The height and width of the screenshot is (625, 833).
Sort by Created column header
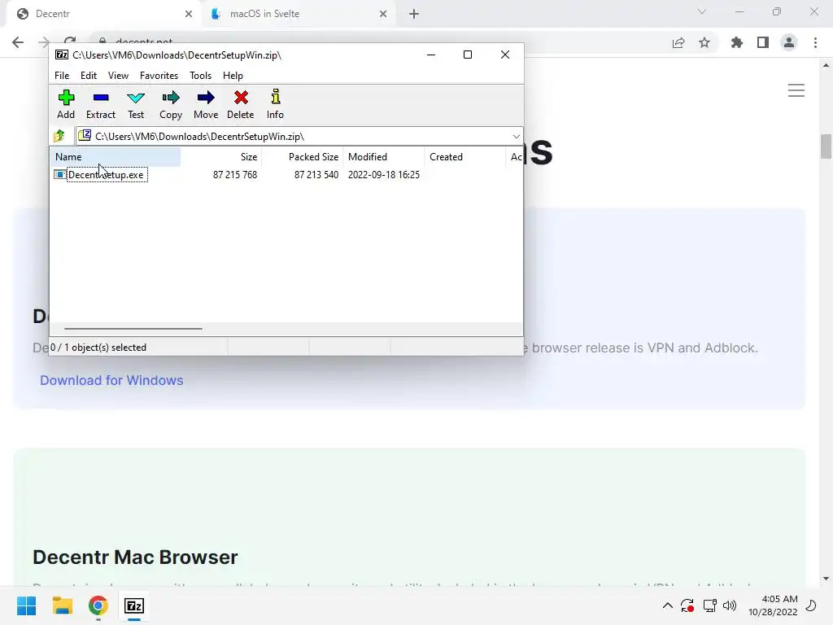click(464, 157)
